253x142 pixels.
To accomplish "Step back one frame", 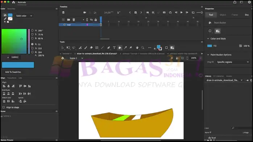I will coord(176,12).
